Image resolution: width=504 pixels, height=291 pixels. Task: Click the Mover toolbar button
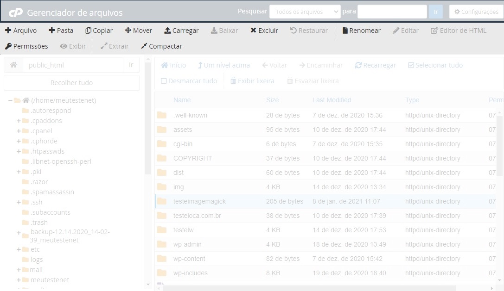(x=139, y=31)
